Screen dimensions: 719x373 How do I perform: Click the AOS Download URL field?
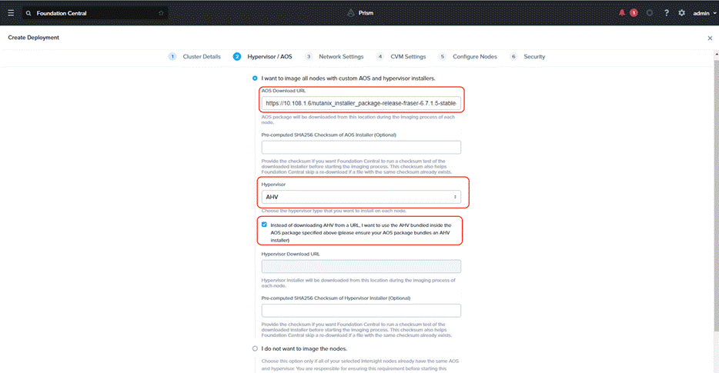coord(361,103)
